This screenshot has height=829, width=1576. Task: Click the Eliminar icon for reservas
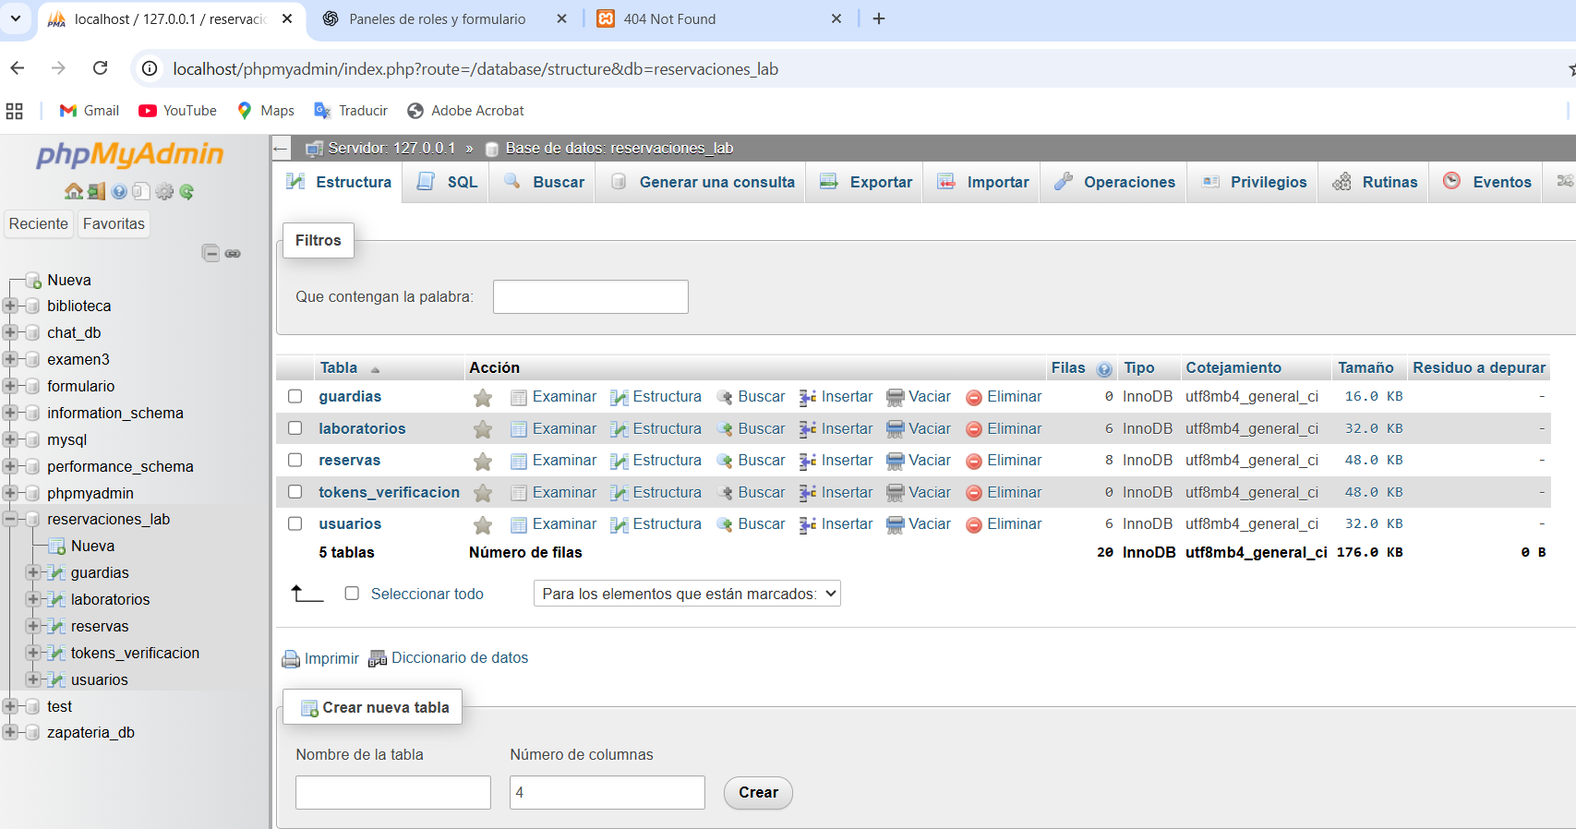click(x=973, y=462)
